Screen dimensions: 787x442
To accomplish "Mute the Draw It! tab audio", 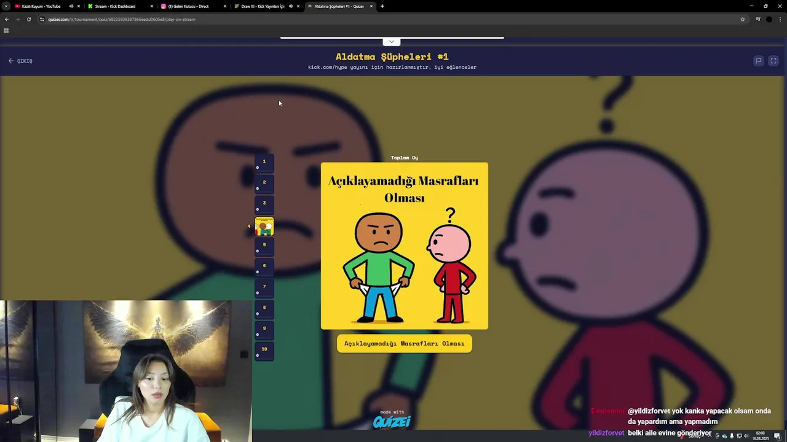I will pyautogui.click(x=290, y=6).
